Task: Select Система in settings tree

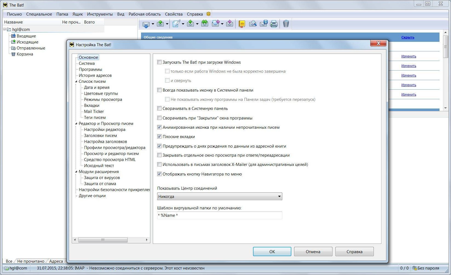Action: click(87, 63)
